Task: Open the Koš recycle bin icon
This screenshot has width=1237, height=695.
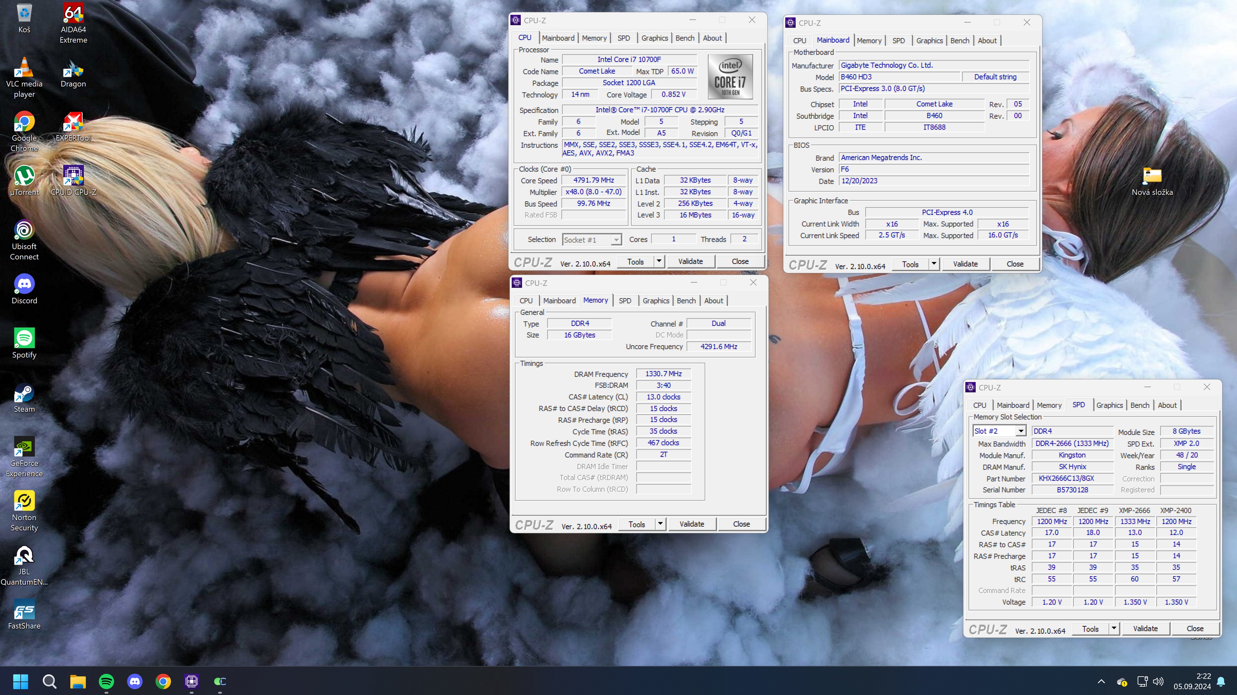Action: 24,18
